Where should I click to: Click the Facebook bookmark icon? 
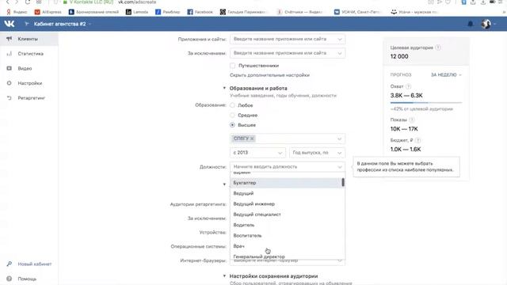point(190,12)
